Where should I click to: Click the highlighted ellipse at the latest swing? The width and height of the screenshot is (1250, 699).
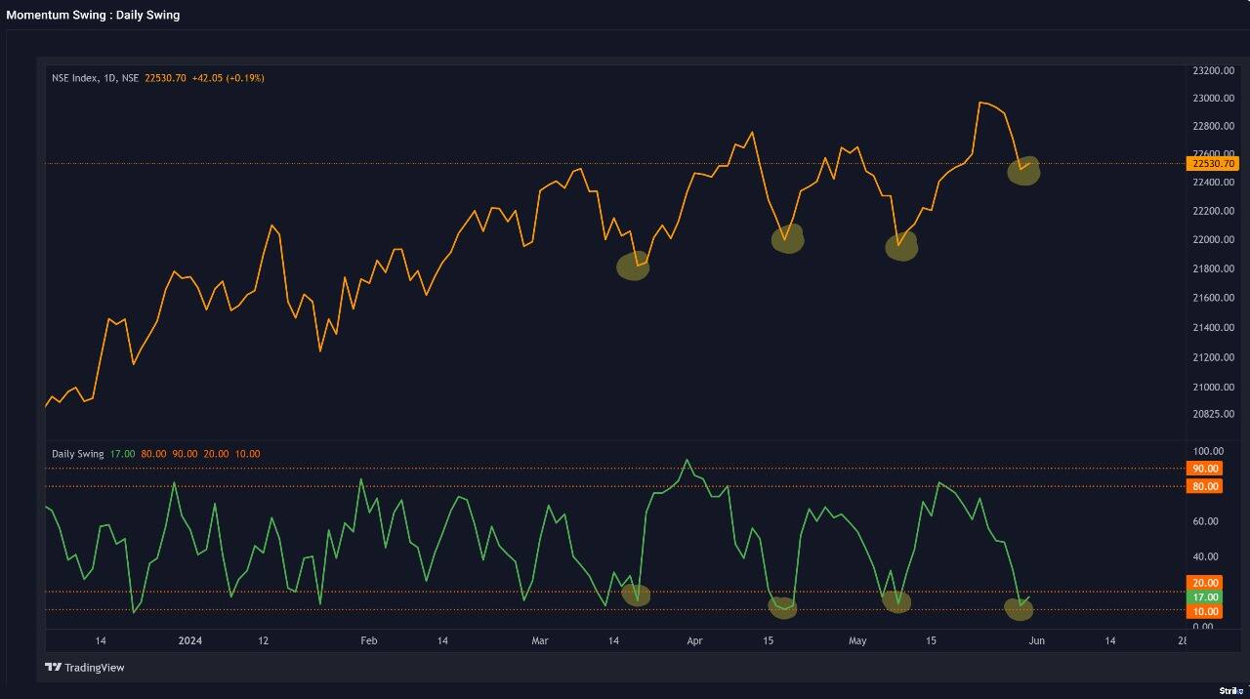1024,171
